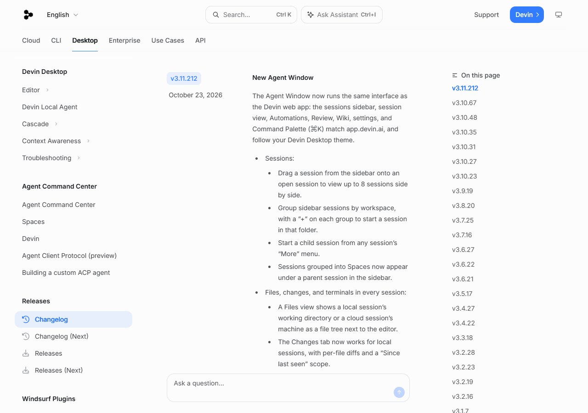Focus the Search input field

(x=251, y=15)
